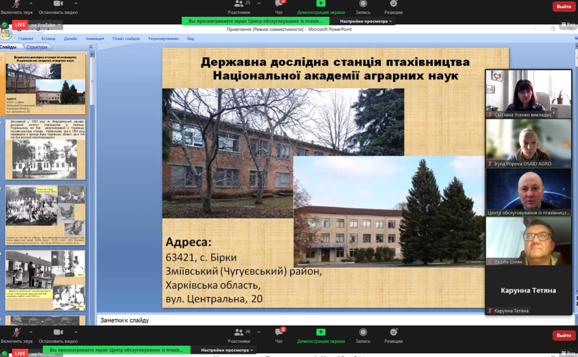Click the Zoom Вид view button

[x=568, y=24]
